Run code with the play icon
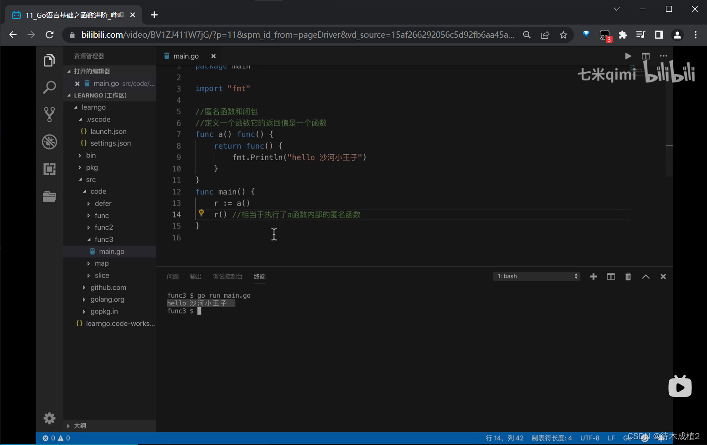 point(628,56)
